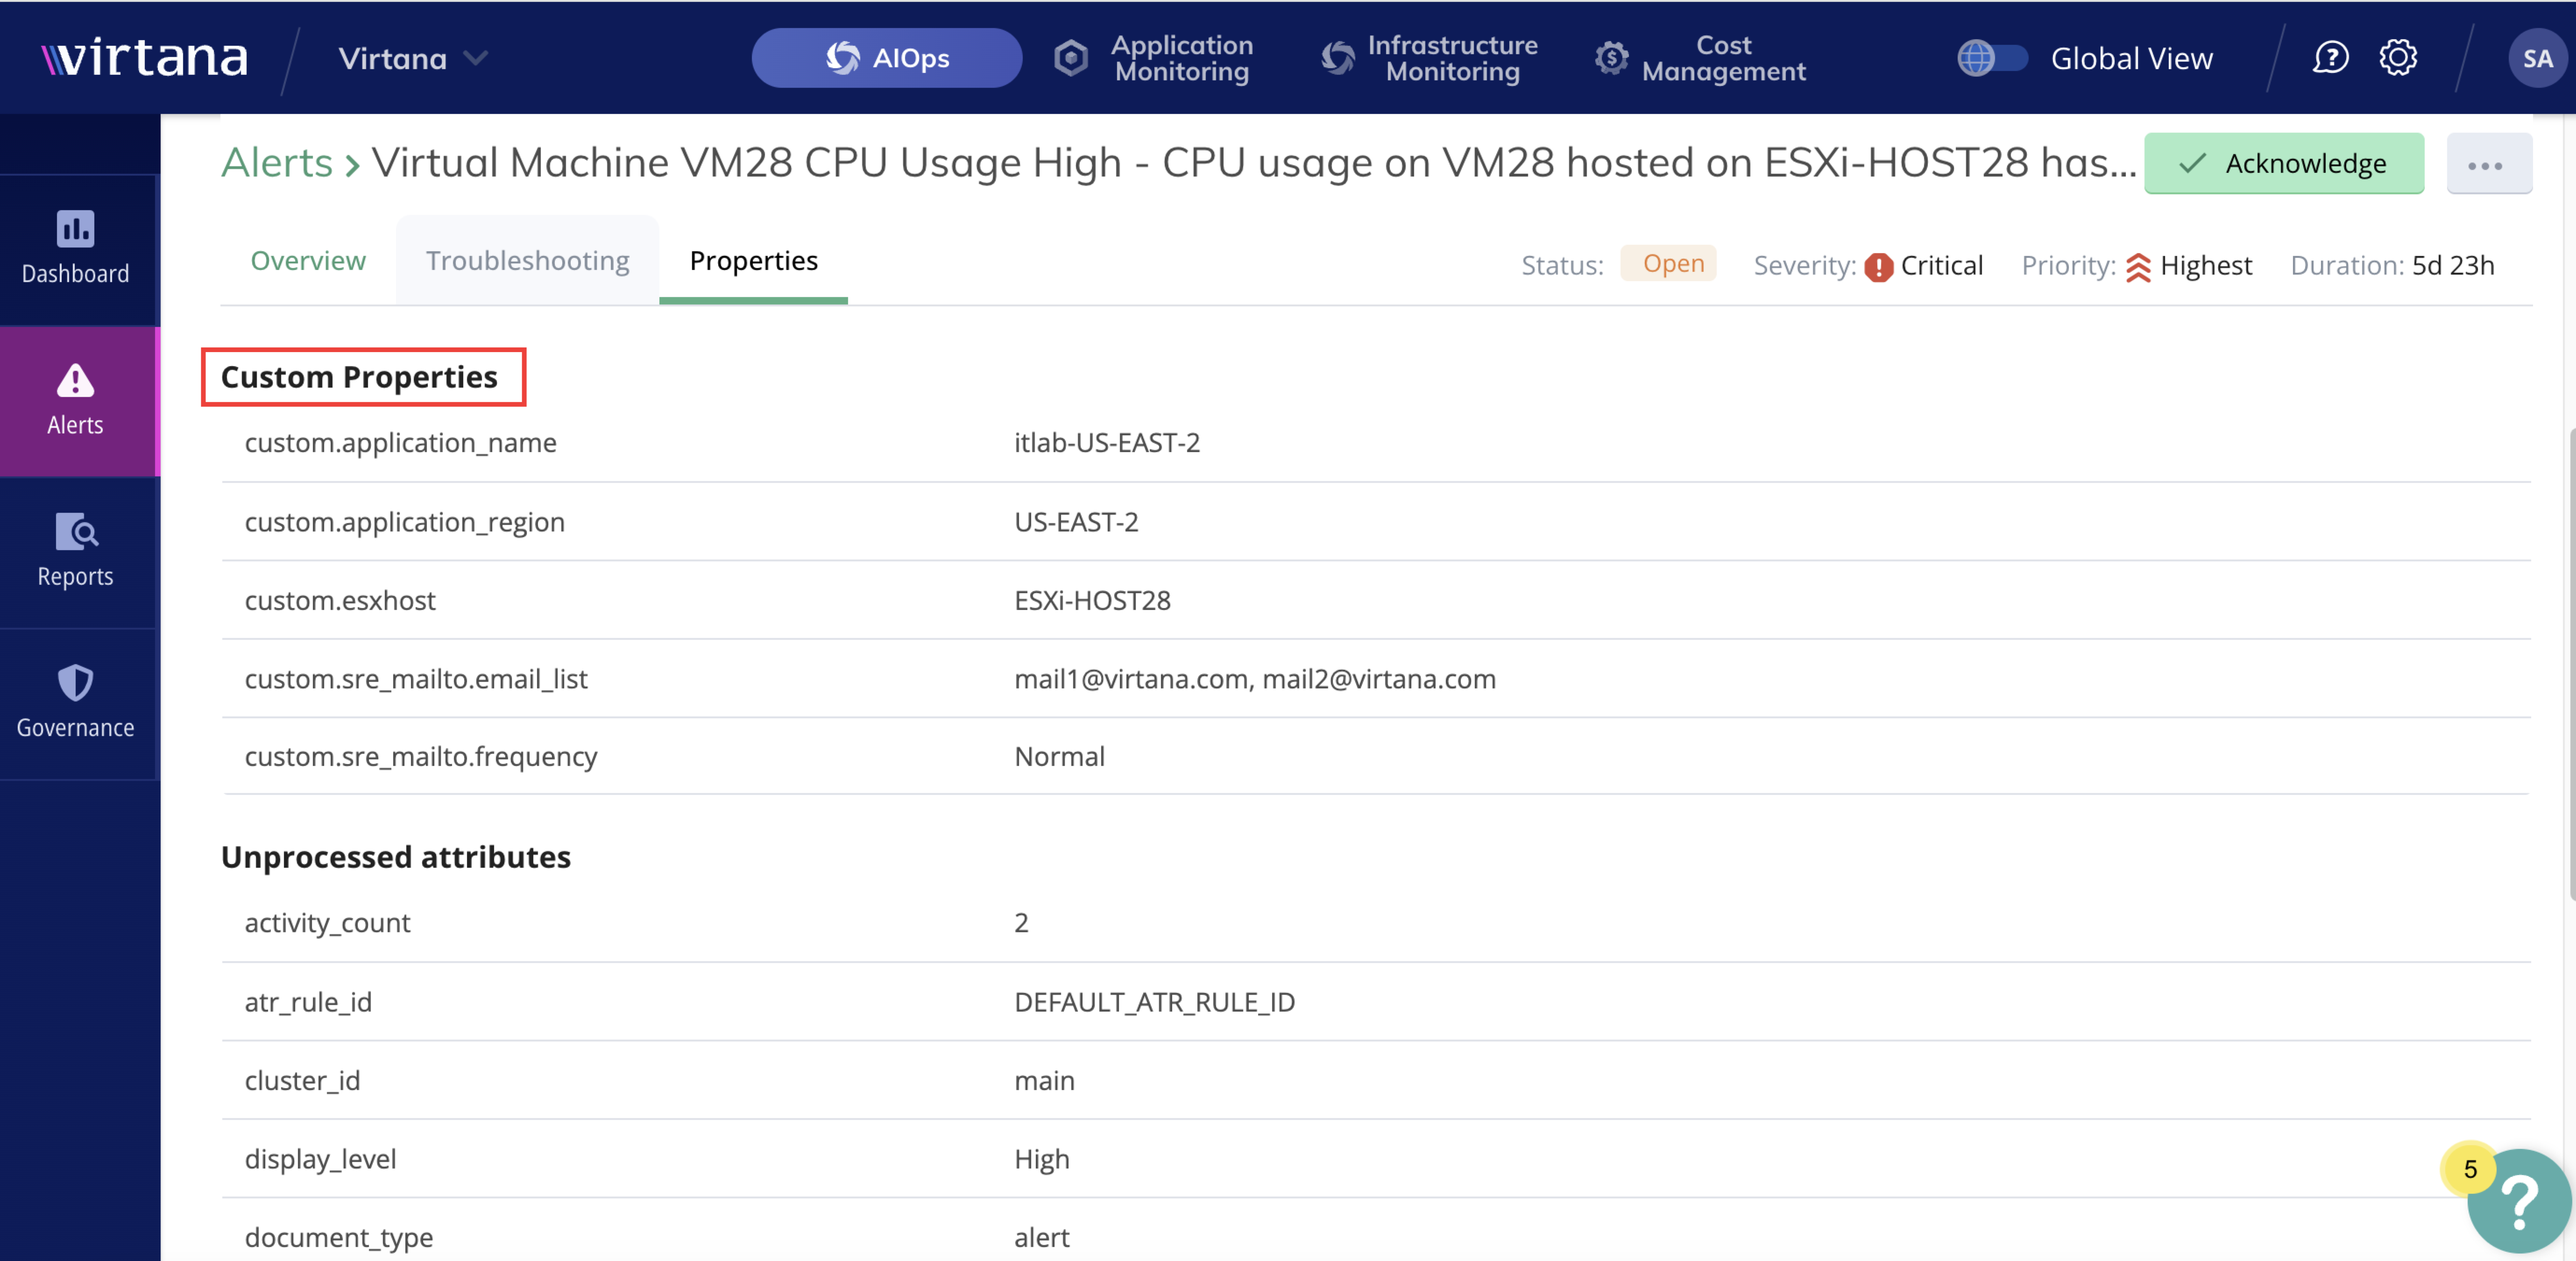Open the more options ellipsis menu

pos(2488,163)
